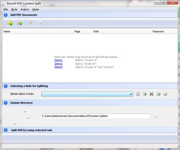This screenshot has width=180, height=150.
Task: Click the "Add PDF Documents" step heading
Action: pos(24,15)
